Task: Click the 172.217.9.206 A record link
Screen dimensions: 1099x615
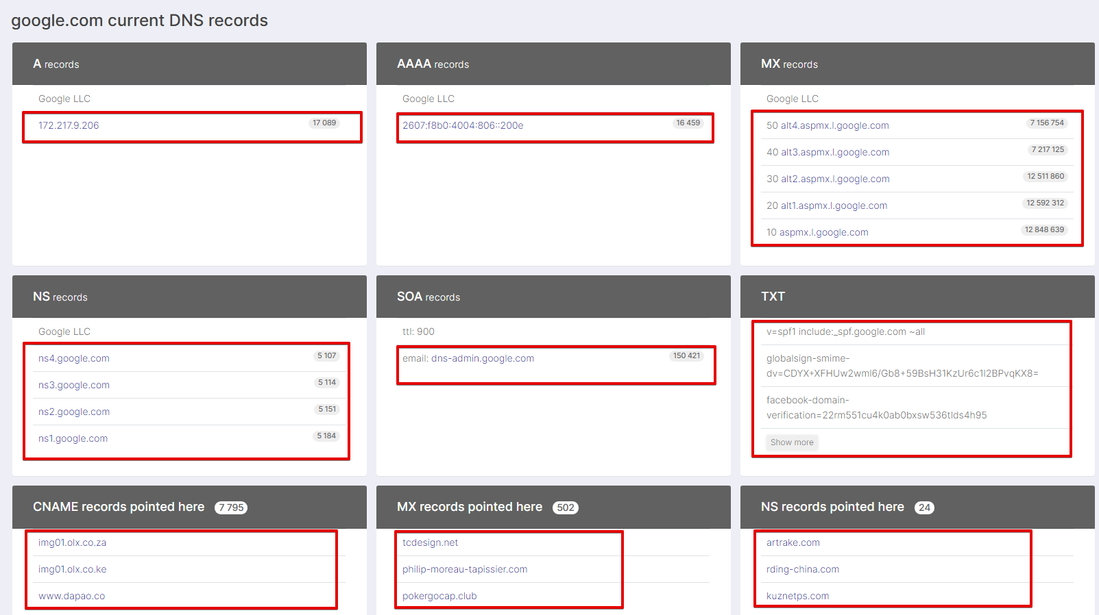Action: pyautogui.click(x=69, y=125)
